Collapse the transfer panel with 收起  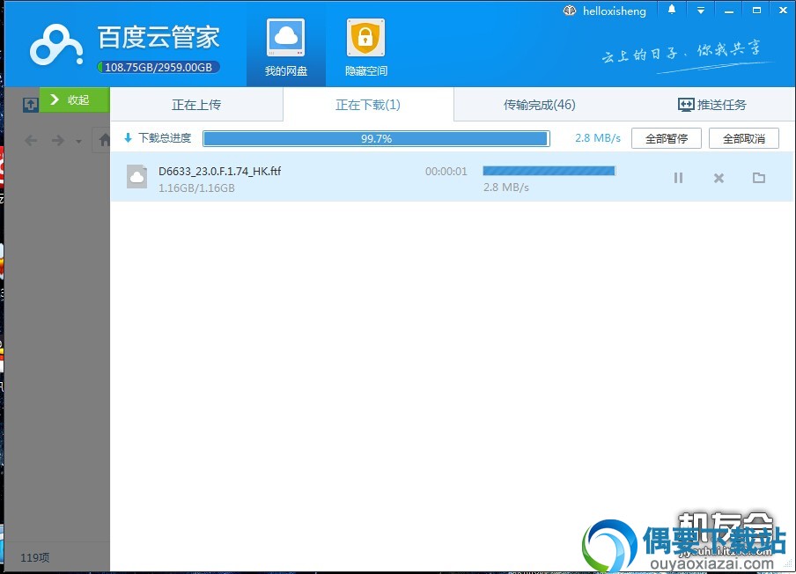(74, 99)
